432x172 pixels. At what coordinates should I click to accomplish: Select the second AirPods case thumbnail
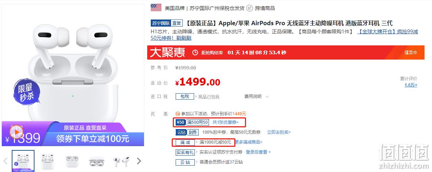point(48,161)
